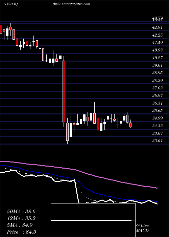Click the tall red gap-down candlestick
Screen dimensions: 169x237
pyautogui.click(x=64, y=91)
